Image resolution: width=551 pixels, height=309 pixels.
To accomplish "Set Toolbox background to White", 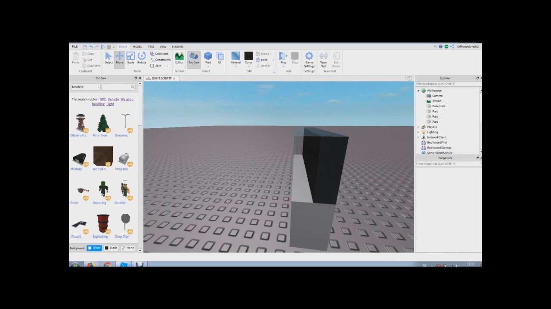I will pos(94,248).
